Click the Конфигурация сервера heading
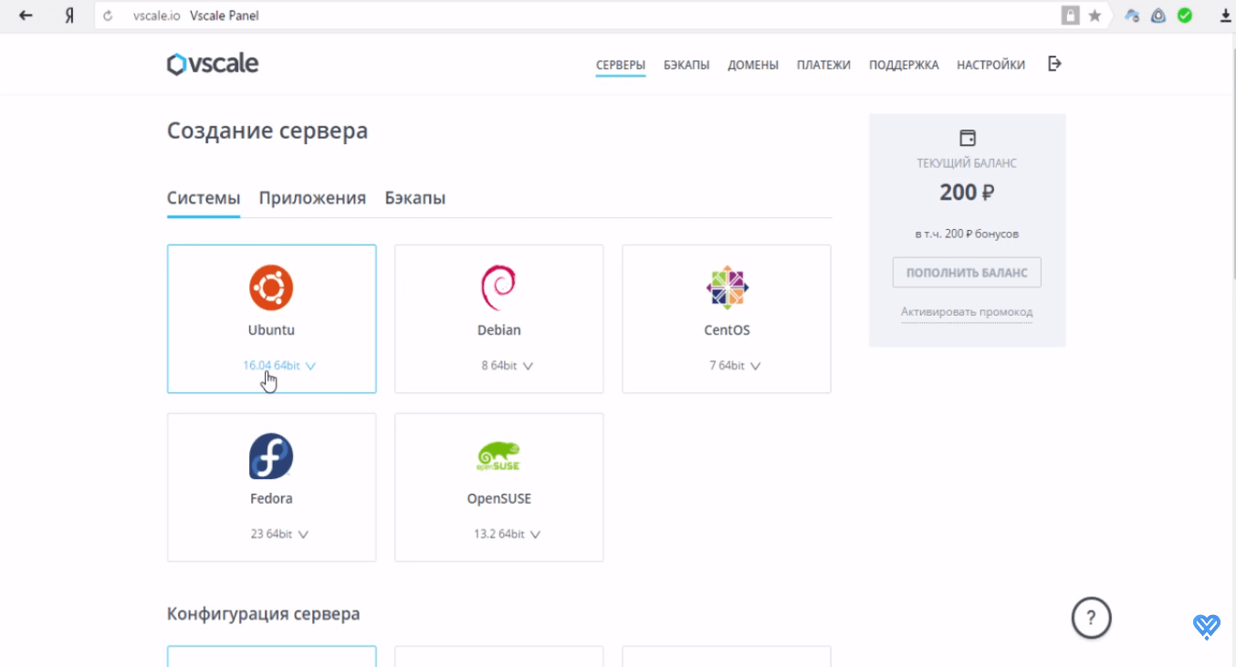 264,614
